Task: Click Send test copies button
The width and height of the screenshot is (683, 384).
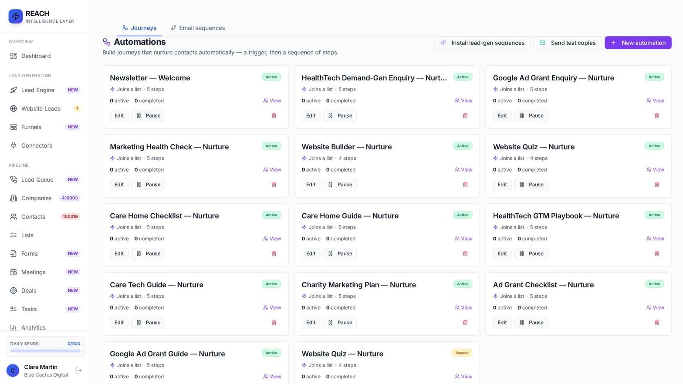Action: 568,43
